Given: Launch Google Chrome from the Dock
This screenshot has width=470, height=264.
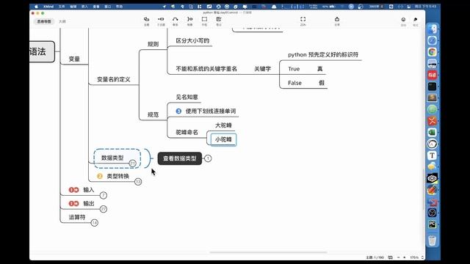Looking at the screenshot, I should point(432,52).
